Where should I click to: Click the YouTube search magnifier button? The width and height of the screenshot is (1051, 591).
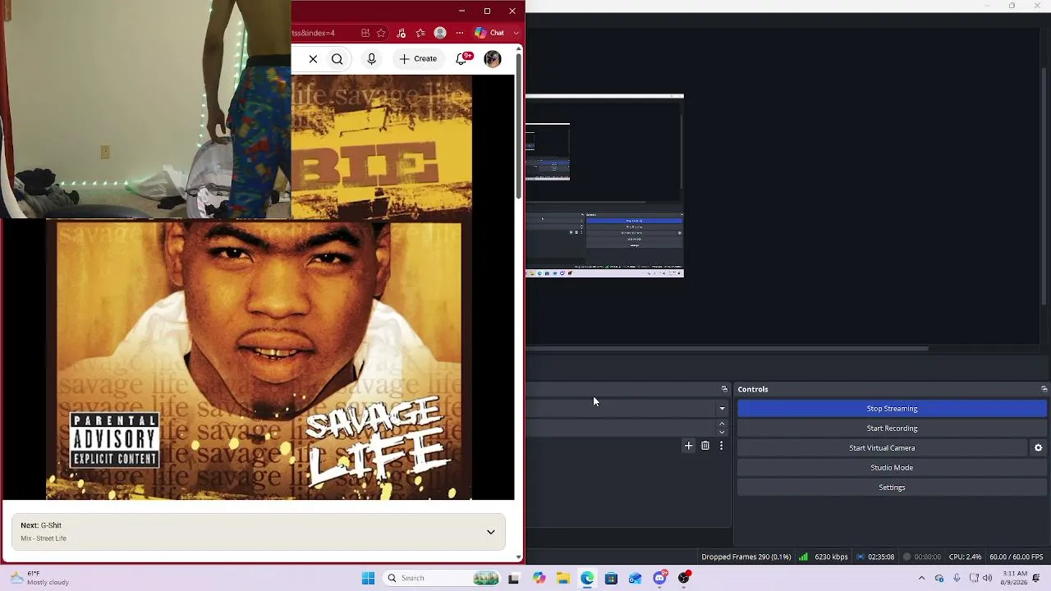click(x=337, y=59)
